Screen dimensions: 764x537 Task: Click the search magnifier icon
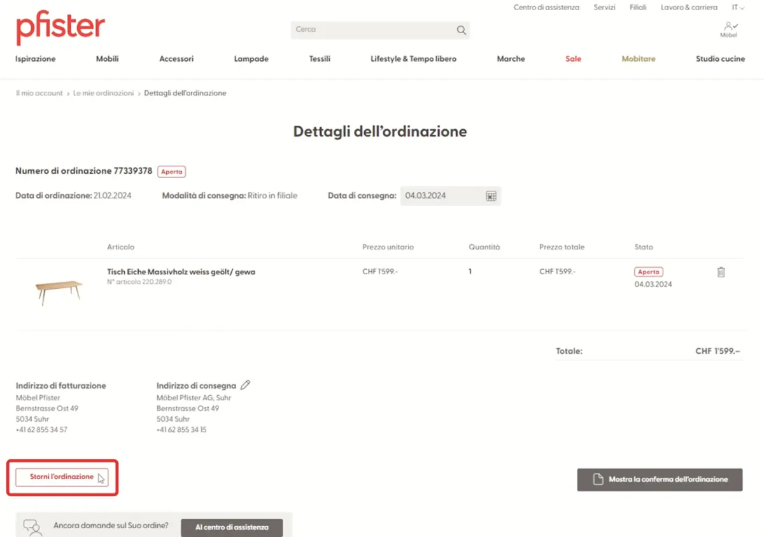point(461,30)
